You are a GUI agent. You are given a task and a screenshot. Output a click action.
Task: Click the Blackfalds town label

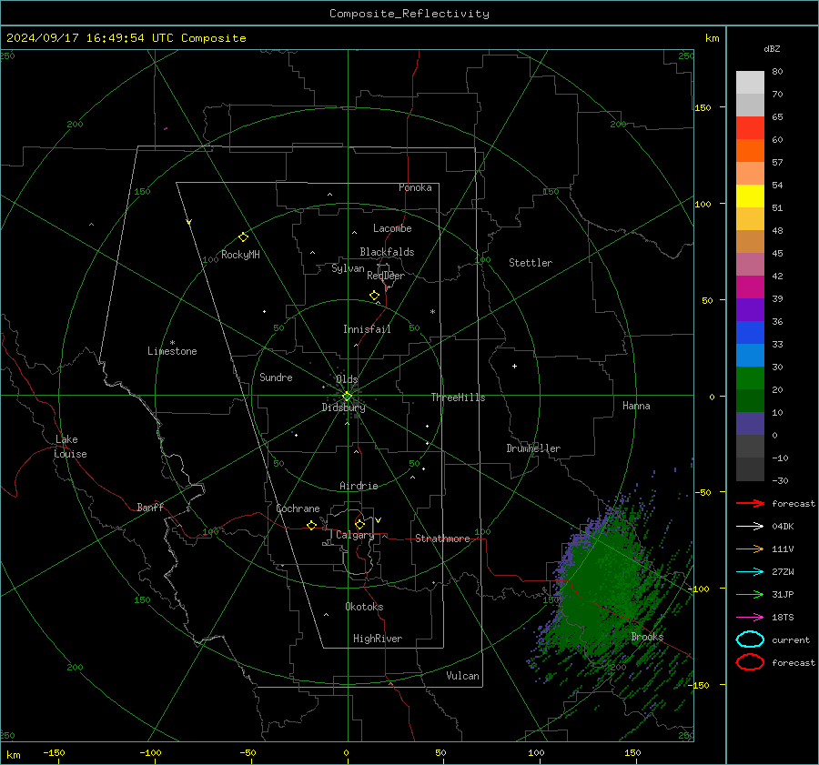[387, 252]
